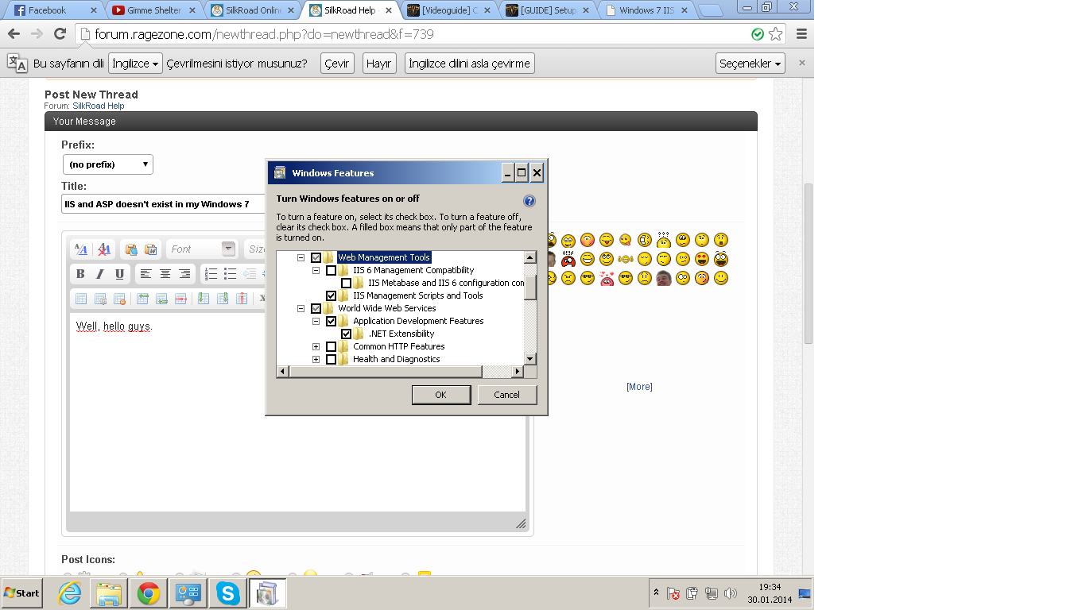The image size is (1086, 610).
Task: Click the Paste from Word icon
Action: click(x=150, y=249)
